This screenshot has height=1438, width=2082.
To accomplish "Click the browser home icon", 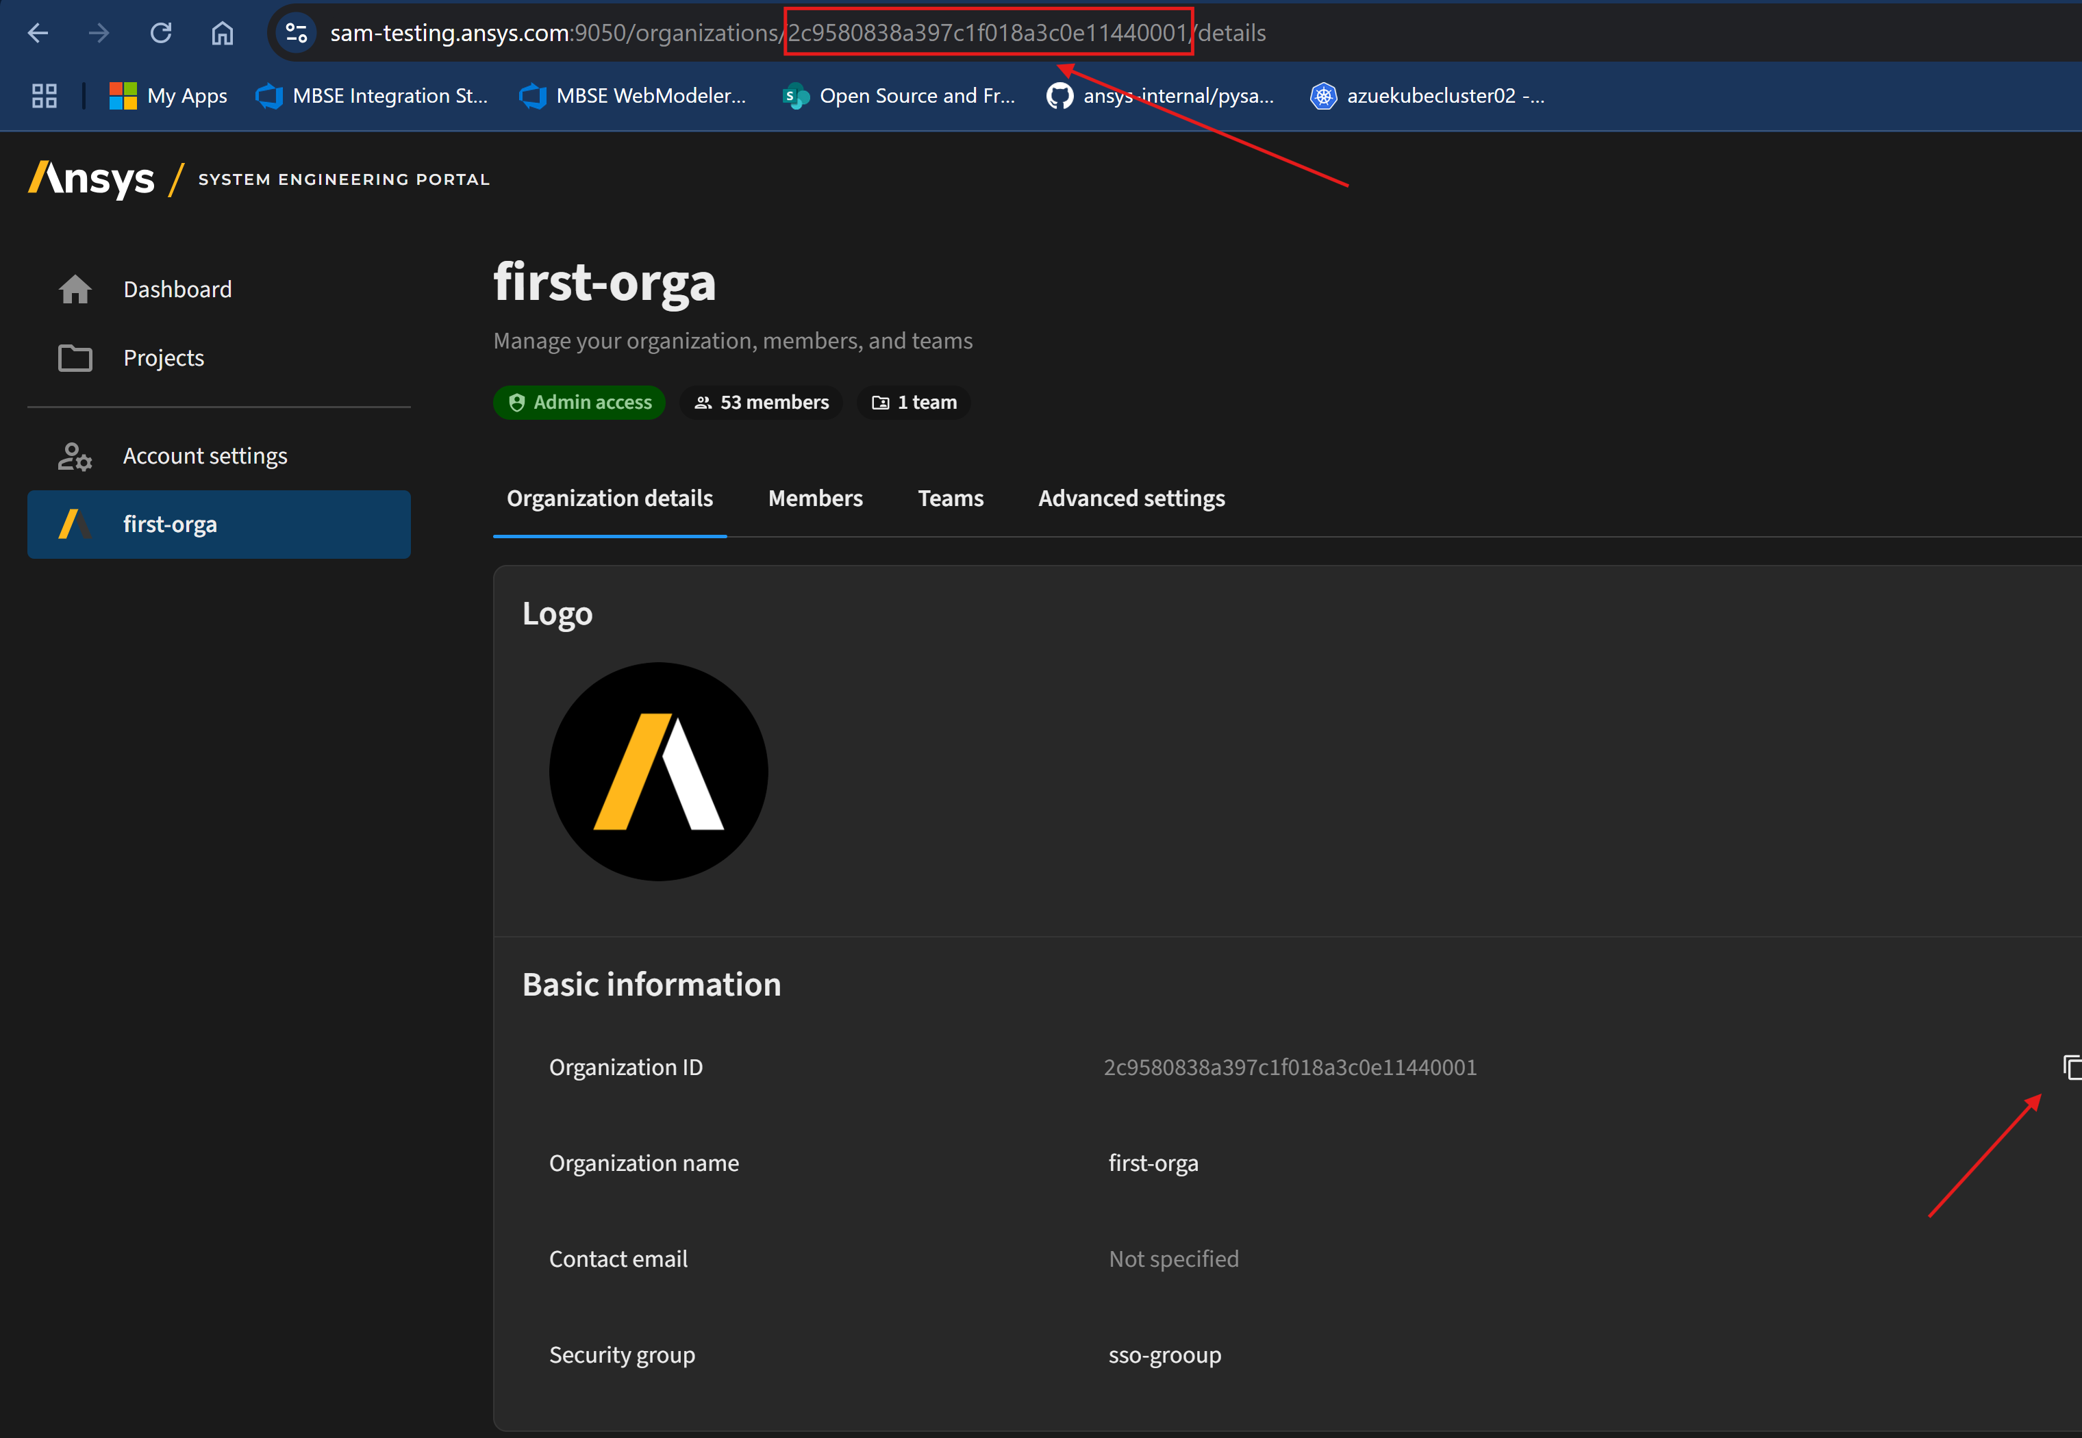I will click(x=222, y=34).
